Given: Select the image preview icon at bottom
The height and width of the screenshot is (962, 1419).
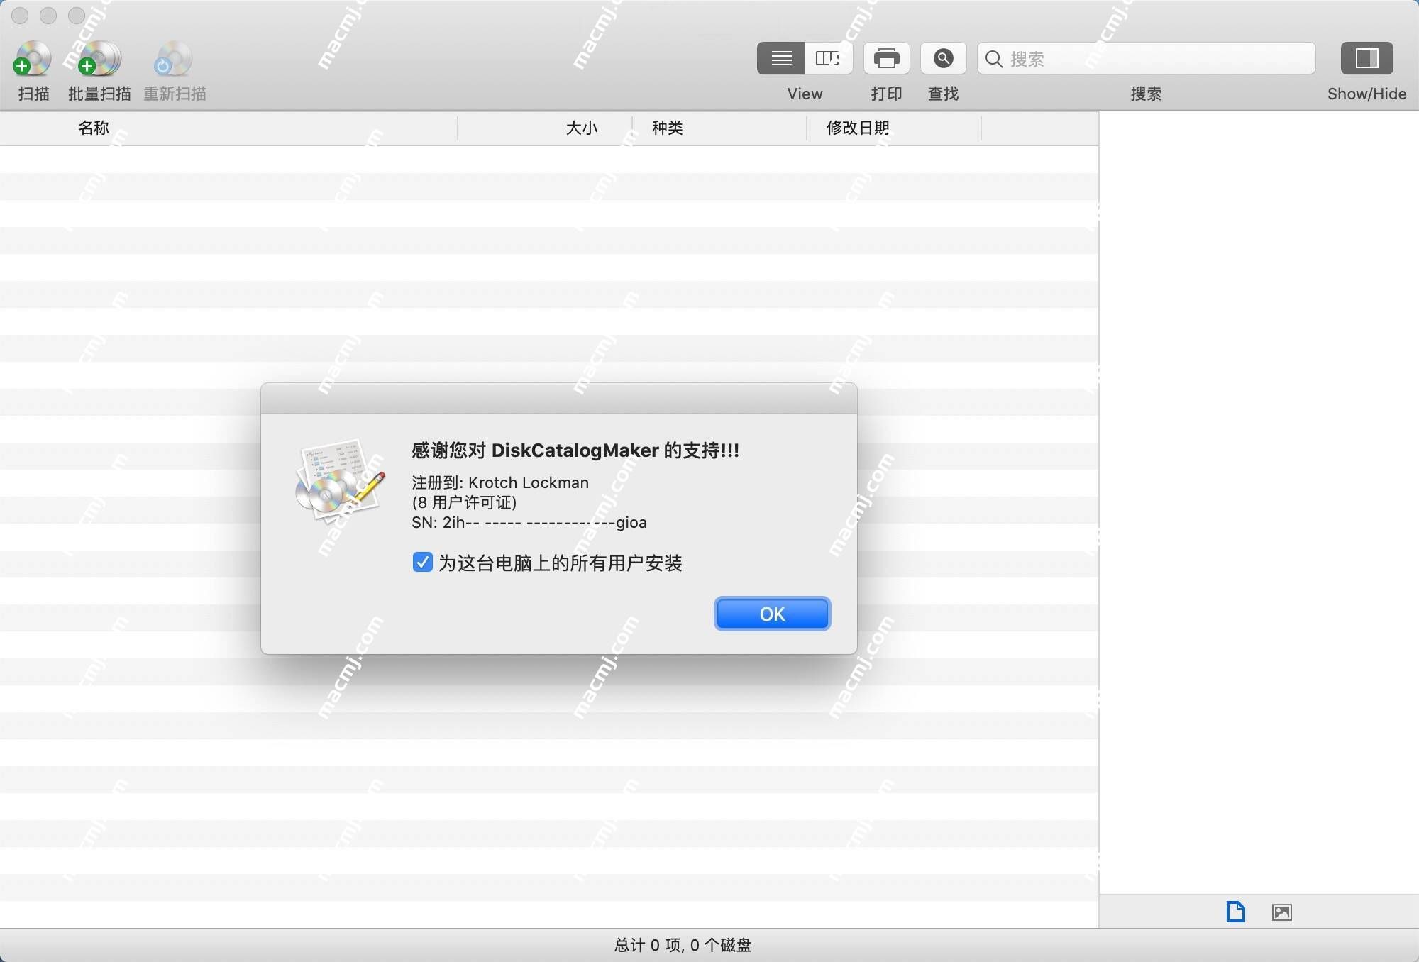Looking at the screenshot, I should tap(1282, 912).
